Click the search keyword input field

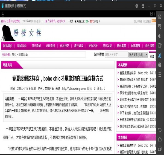point(116,54)
